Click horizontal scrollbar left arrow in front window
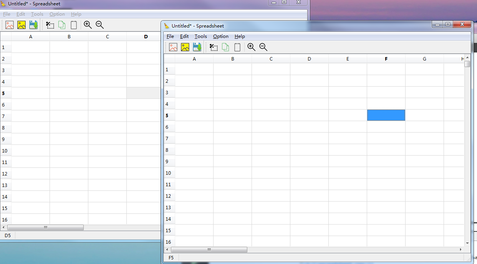 point(167,249)
